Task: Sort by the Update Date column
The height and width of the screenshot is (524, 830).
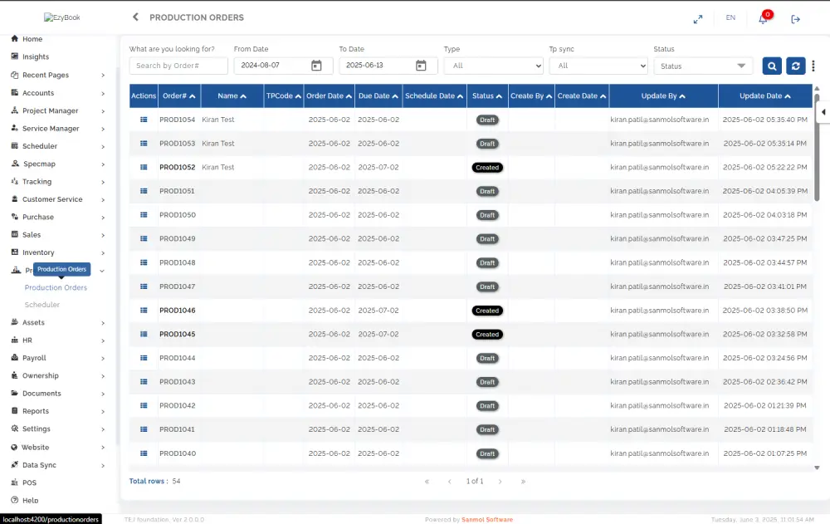Action: point(764,96)
